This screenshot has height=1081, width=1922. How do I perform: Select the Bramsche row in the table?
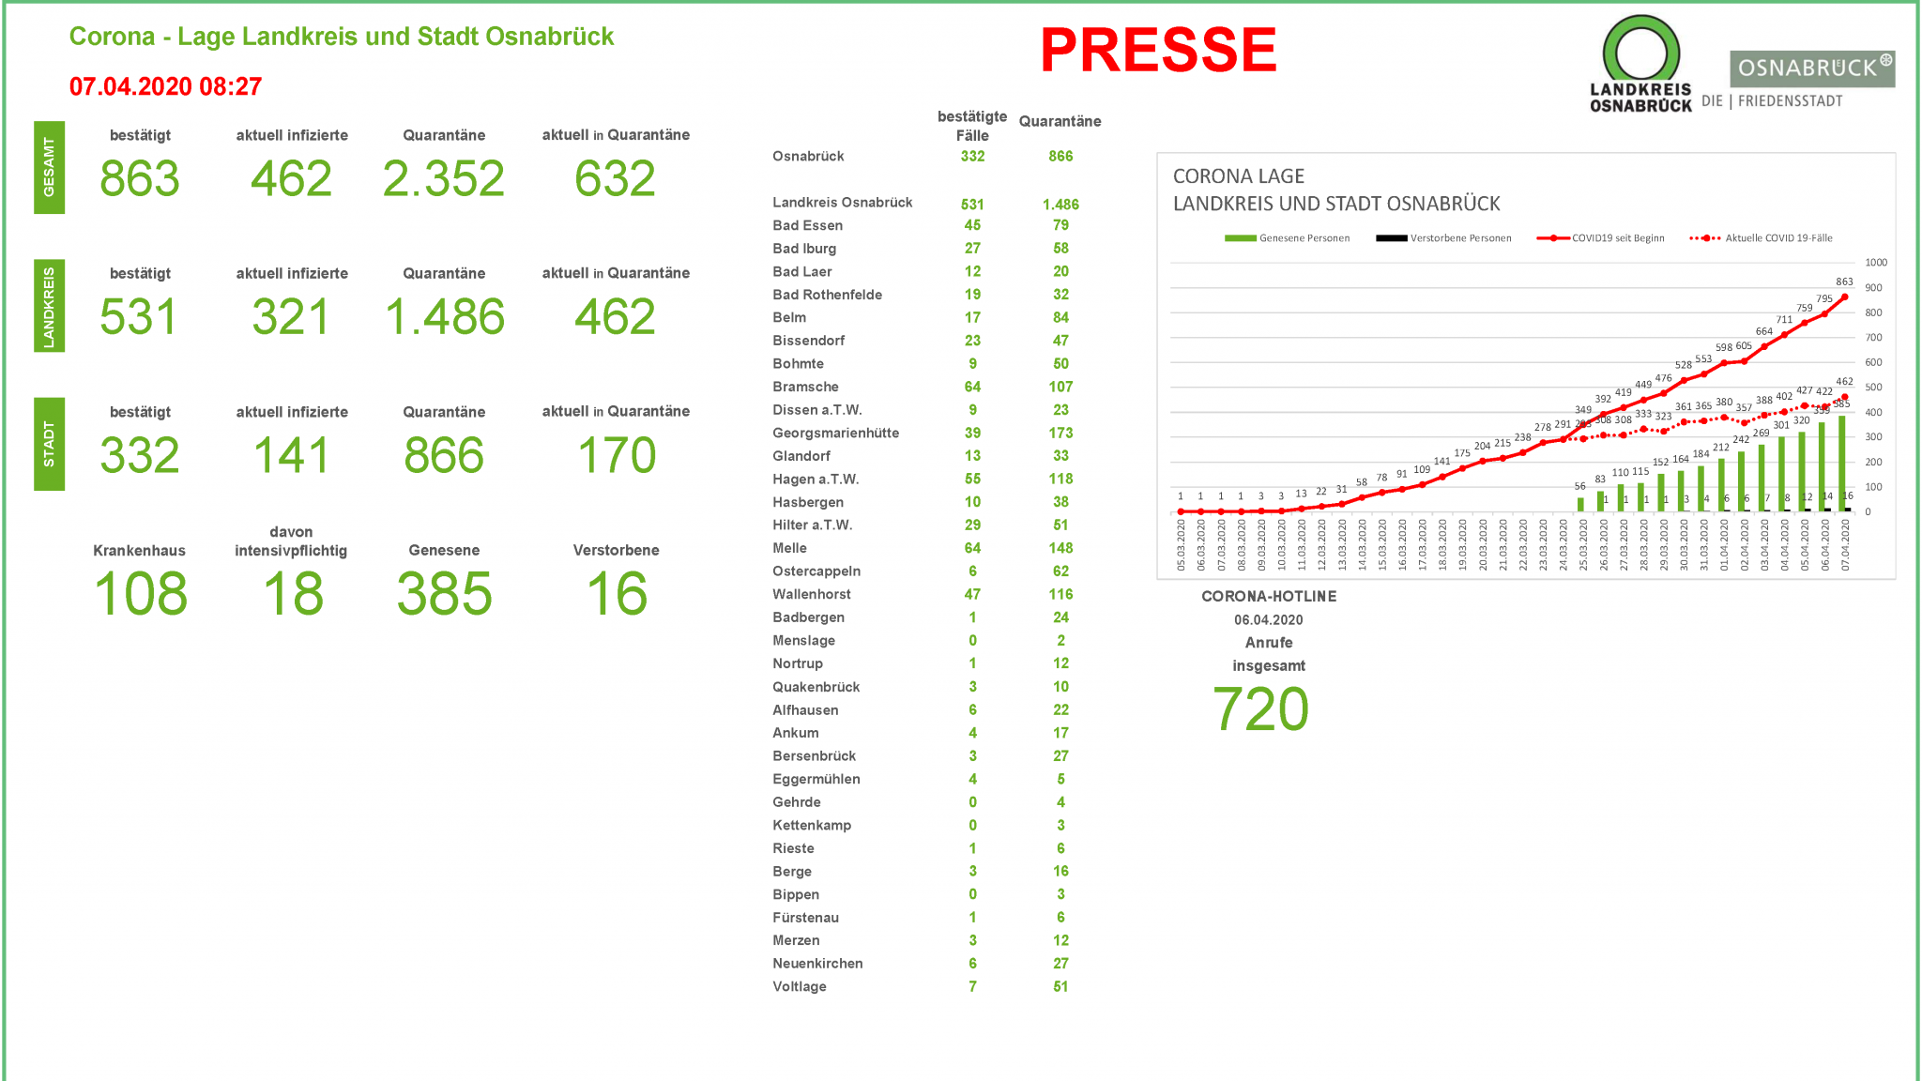pyautogui.click(x=805, y=387)
